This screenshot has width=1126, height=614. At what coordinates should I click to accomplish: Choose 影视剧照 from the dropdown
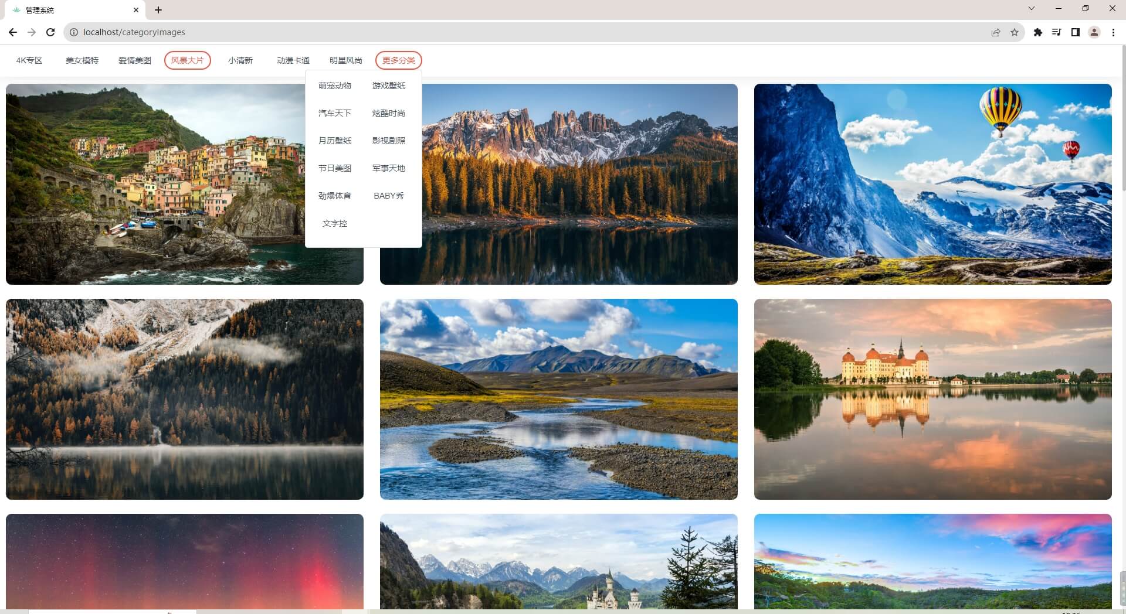point(389,141)
